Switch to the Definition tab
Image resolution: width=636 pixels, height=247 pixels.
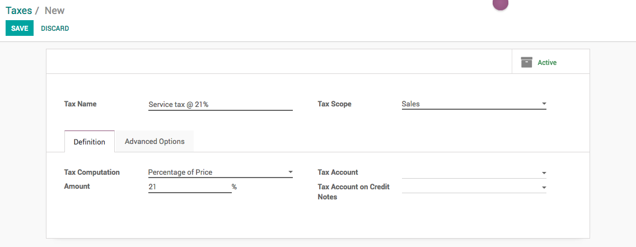90,142
